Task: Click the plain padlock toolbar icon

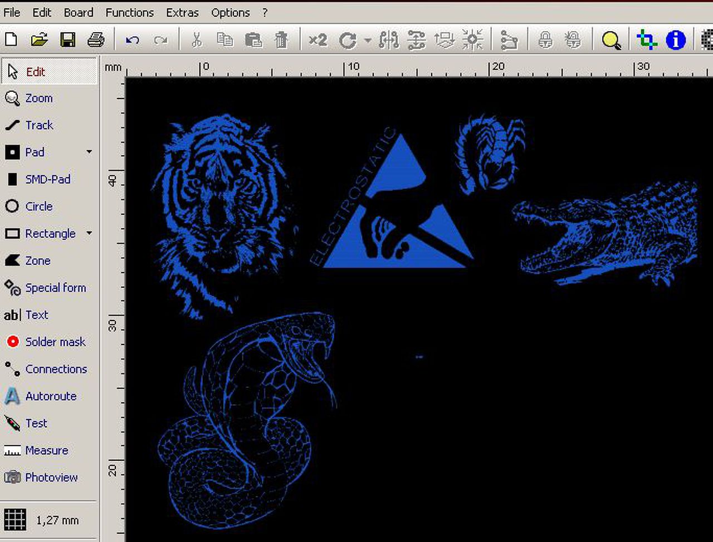Action: pyautogui.click(x=545, y=40)
